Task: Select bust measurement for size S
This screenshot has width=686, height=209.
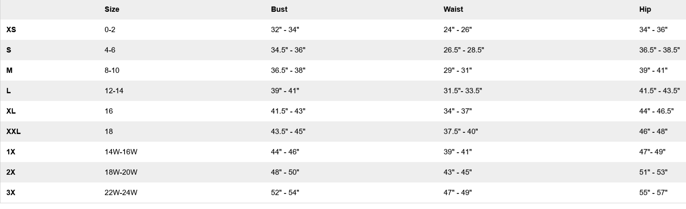Action: [288, 50]
